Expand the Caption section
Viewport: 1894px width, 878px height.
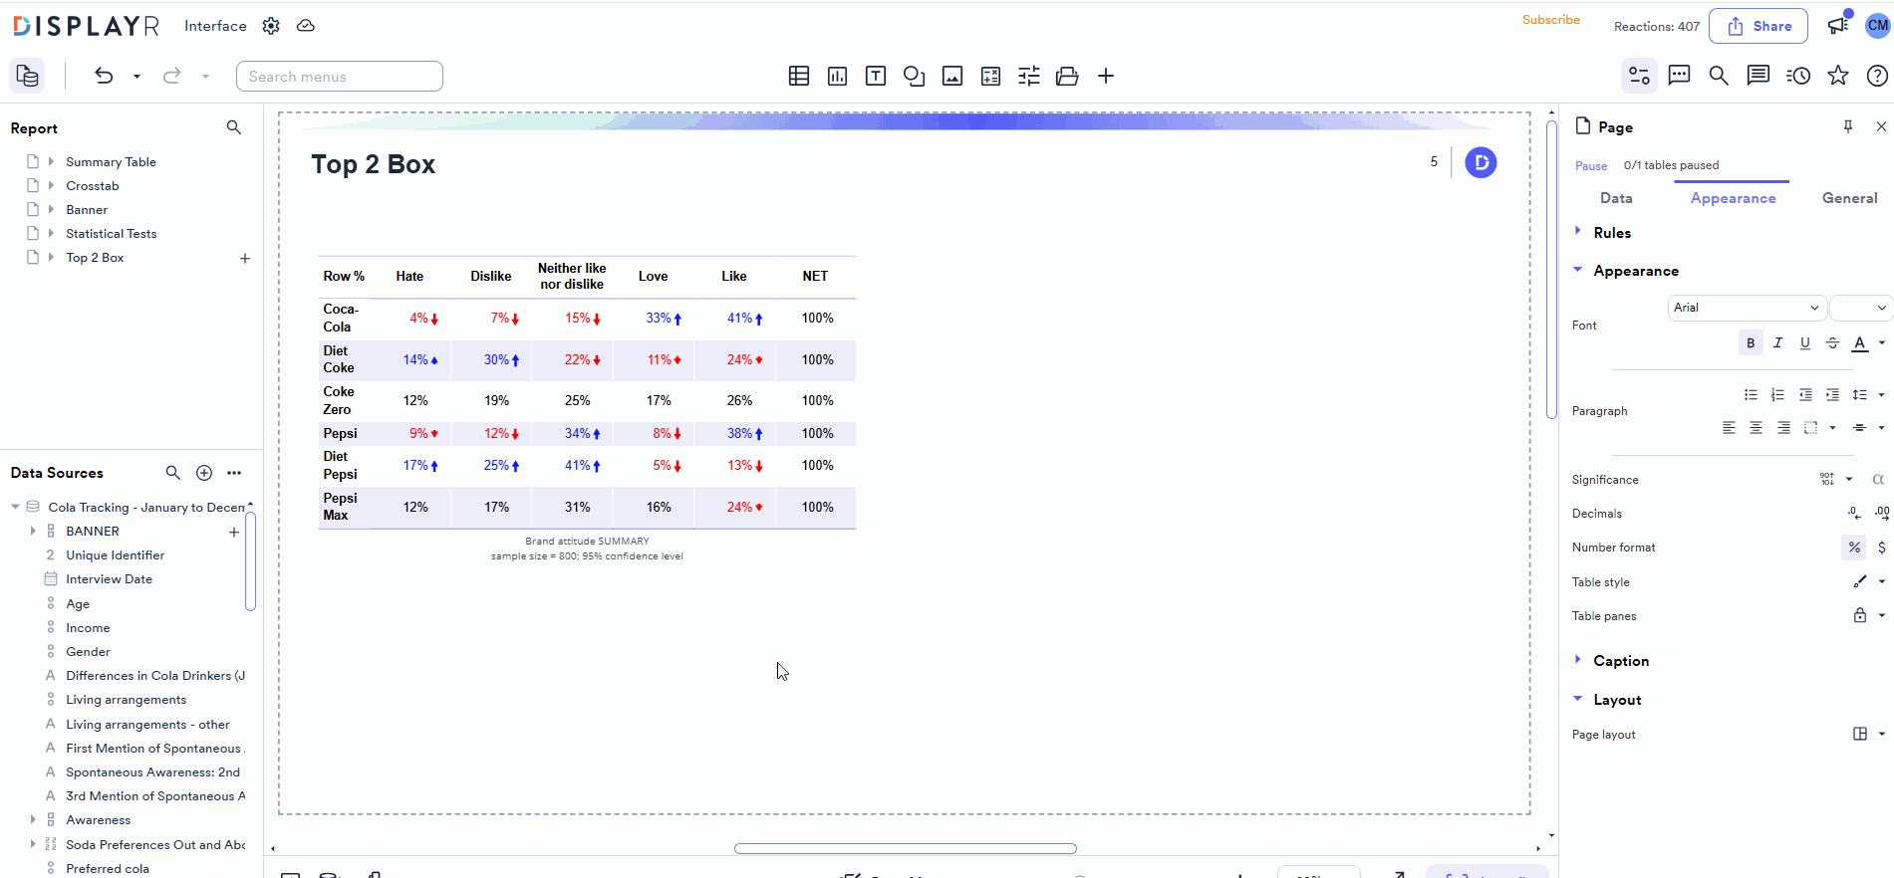[1620, 661]
